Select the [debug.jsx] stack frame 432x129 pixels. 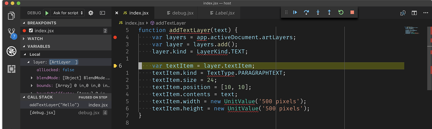click(x=66, y=113)
